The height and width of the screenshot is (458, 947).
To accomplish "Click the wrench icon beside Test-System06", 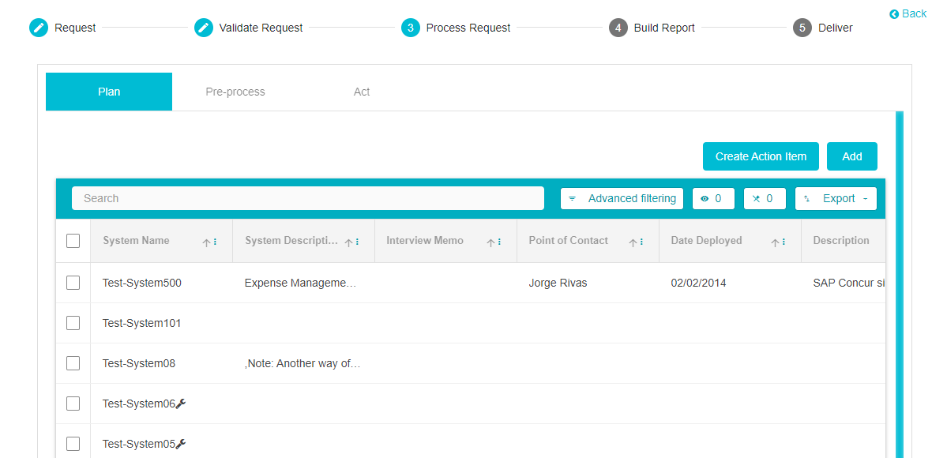I will point(181,404).
